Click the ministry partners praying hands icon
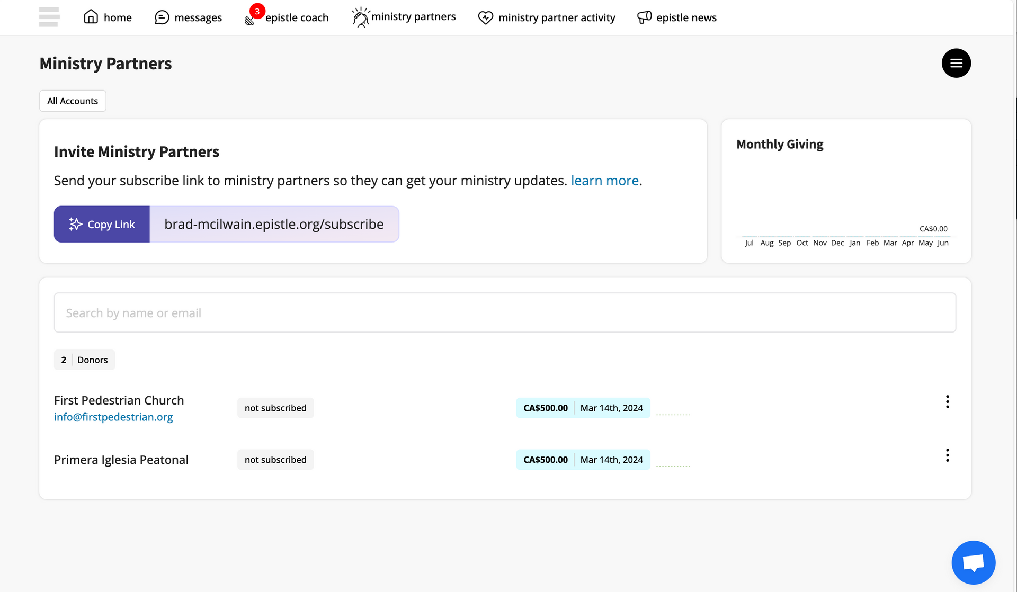This screenshot has height=592, width=1017. point(361,17)
